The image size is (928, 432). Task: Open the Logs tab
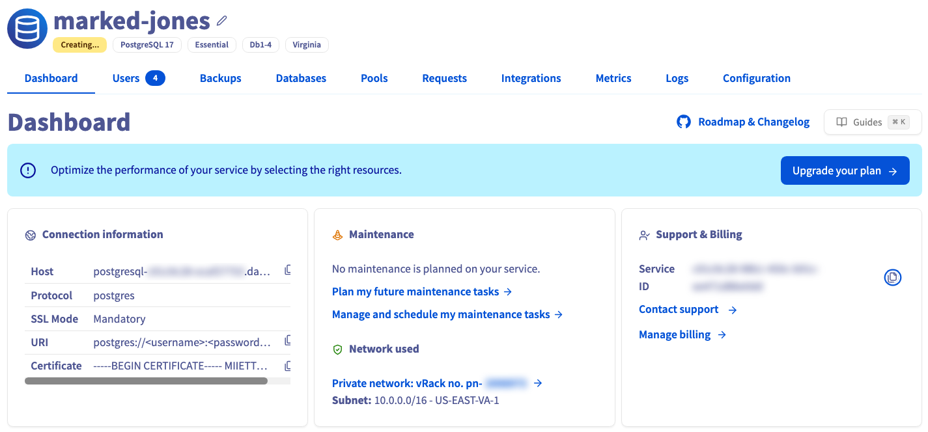[677, 78]
